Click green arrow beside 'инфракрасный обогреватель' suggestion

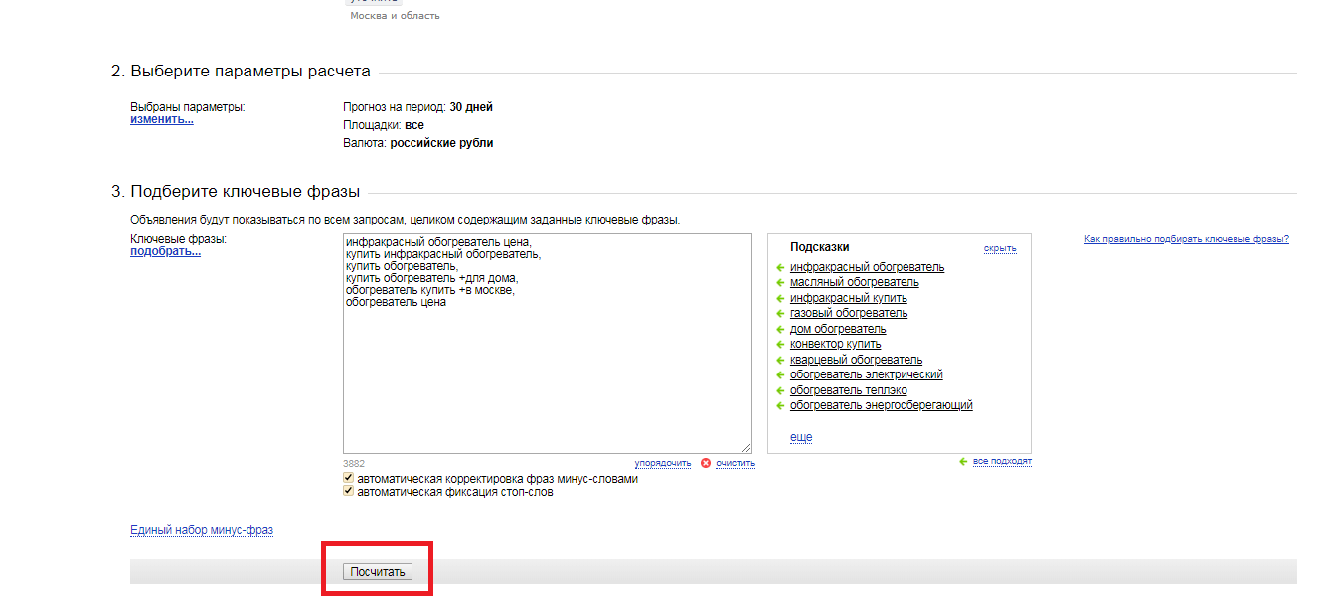(x=781, y=268)
